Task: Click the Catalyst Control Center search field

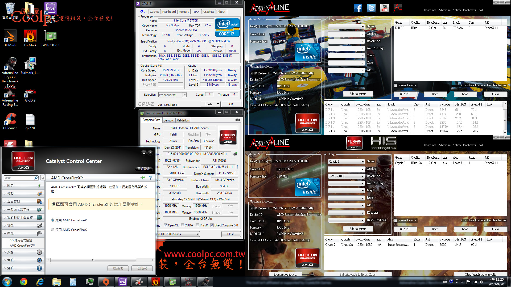Action: pyautogui.click(x=19, y=178)
